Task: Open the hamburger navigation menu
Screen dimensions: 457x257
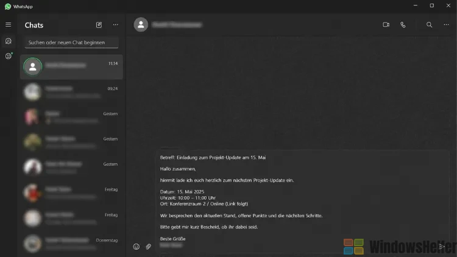Action: pos(8,25)
